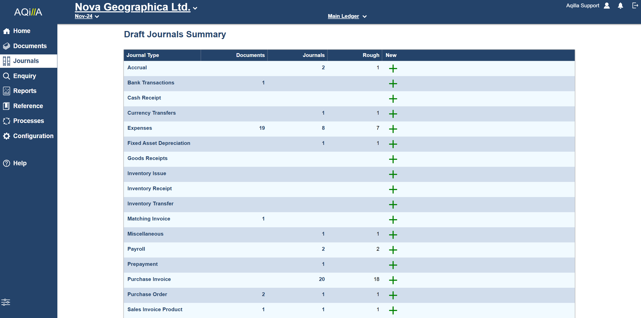
Task: Click the Journal Type column header
Action: [x=143, y=55]
